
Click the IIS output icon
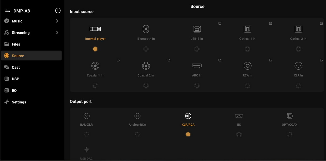click(x=239, y=116)
